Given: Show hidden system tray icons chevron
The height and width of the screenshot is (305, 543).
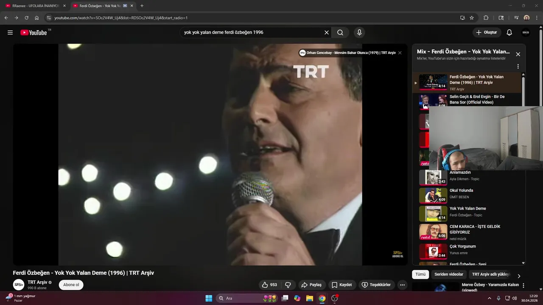Looking at the screenshot, I should pyautogui.click(x=490, y=298).
